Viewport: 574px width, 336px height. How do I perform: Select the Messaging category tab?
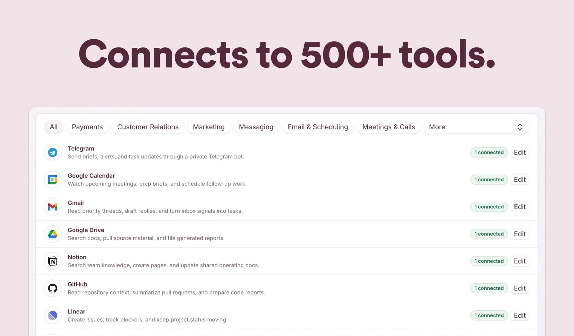pos(256,127)
